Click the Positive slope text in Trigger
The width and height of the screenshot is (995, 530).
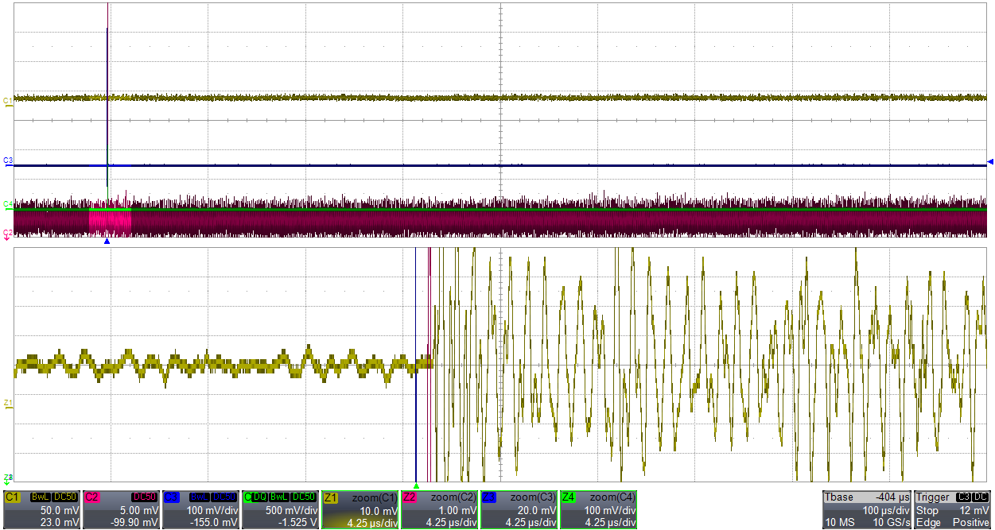pos(972,522)
